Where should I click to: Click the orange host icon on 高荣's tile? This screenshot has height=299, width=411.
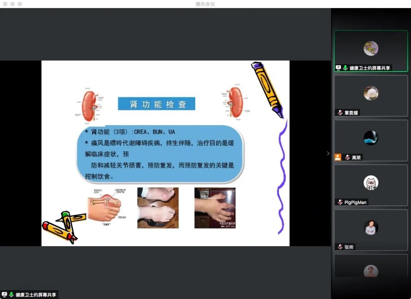point(338,157)
